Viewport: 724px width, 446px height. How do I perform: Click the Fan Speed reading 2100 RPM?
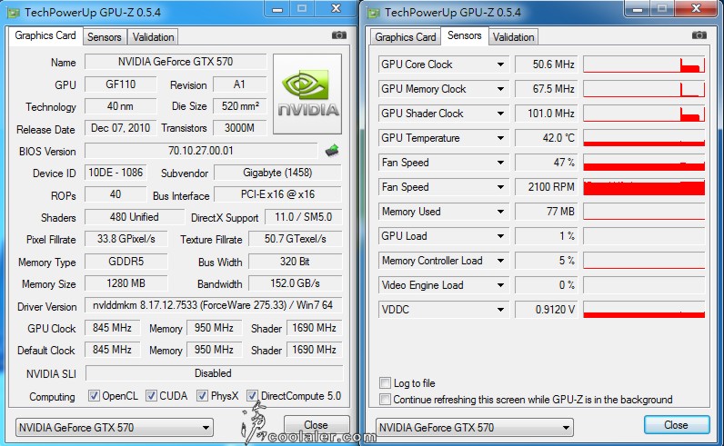pos(546,187)
